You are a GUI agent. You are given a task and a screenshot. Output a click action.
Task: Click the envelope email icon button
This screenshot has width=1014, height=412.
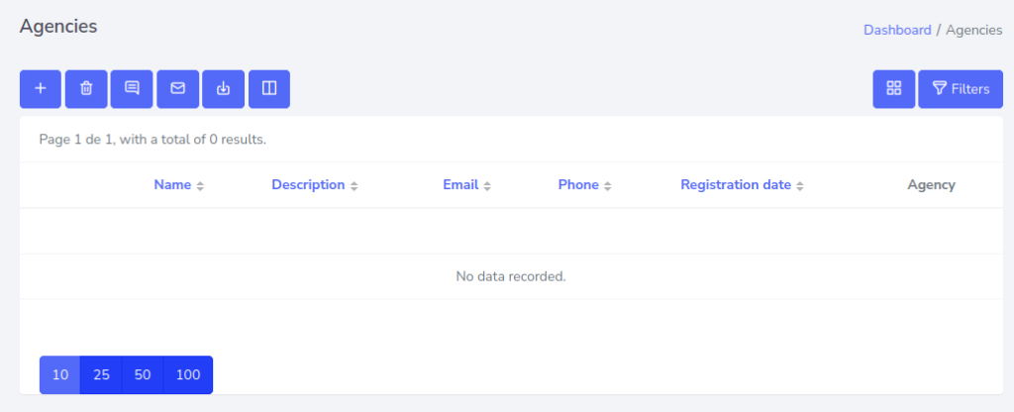(178, 89)
